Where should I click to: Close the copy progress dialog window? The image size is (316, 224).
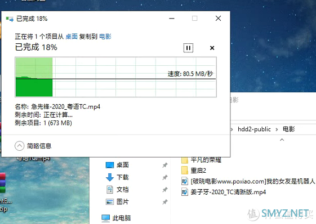pos(218,19)
